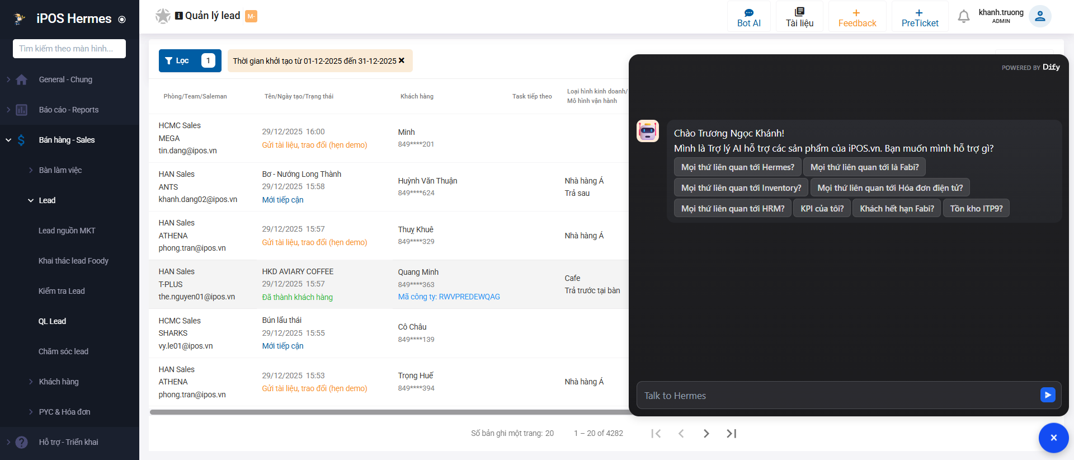
Task: Open the Bún lẩu thái lead
Action: [282, 320]
